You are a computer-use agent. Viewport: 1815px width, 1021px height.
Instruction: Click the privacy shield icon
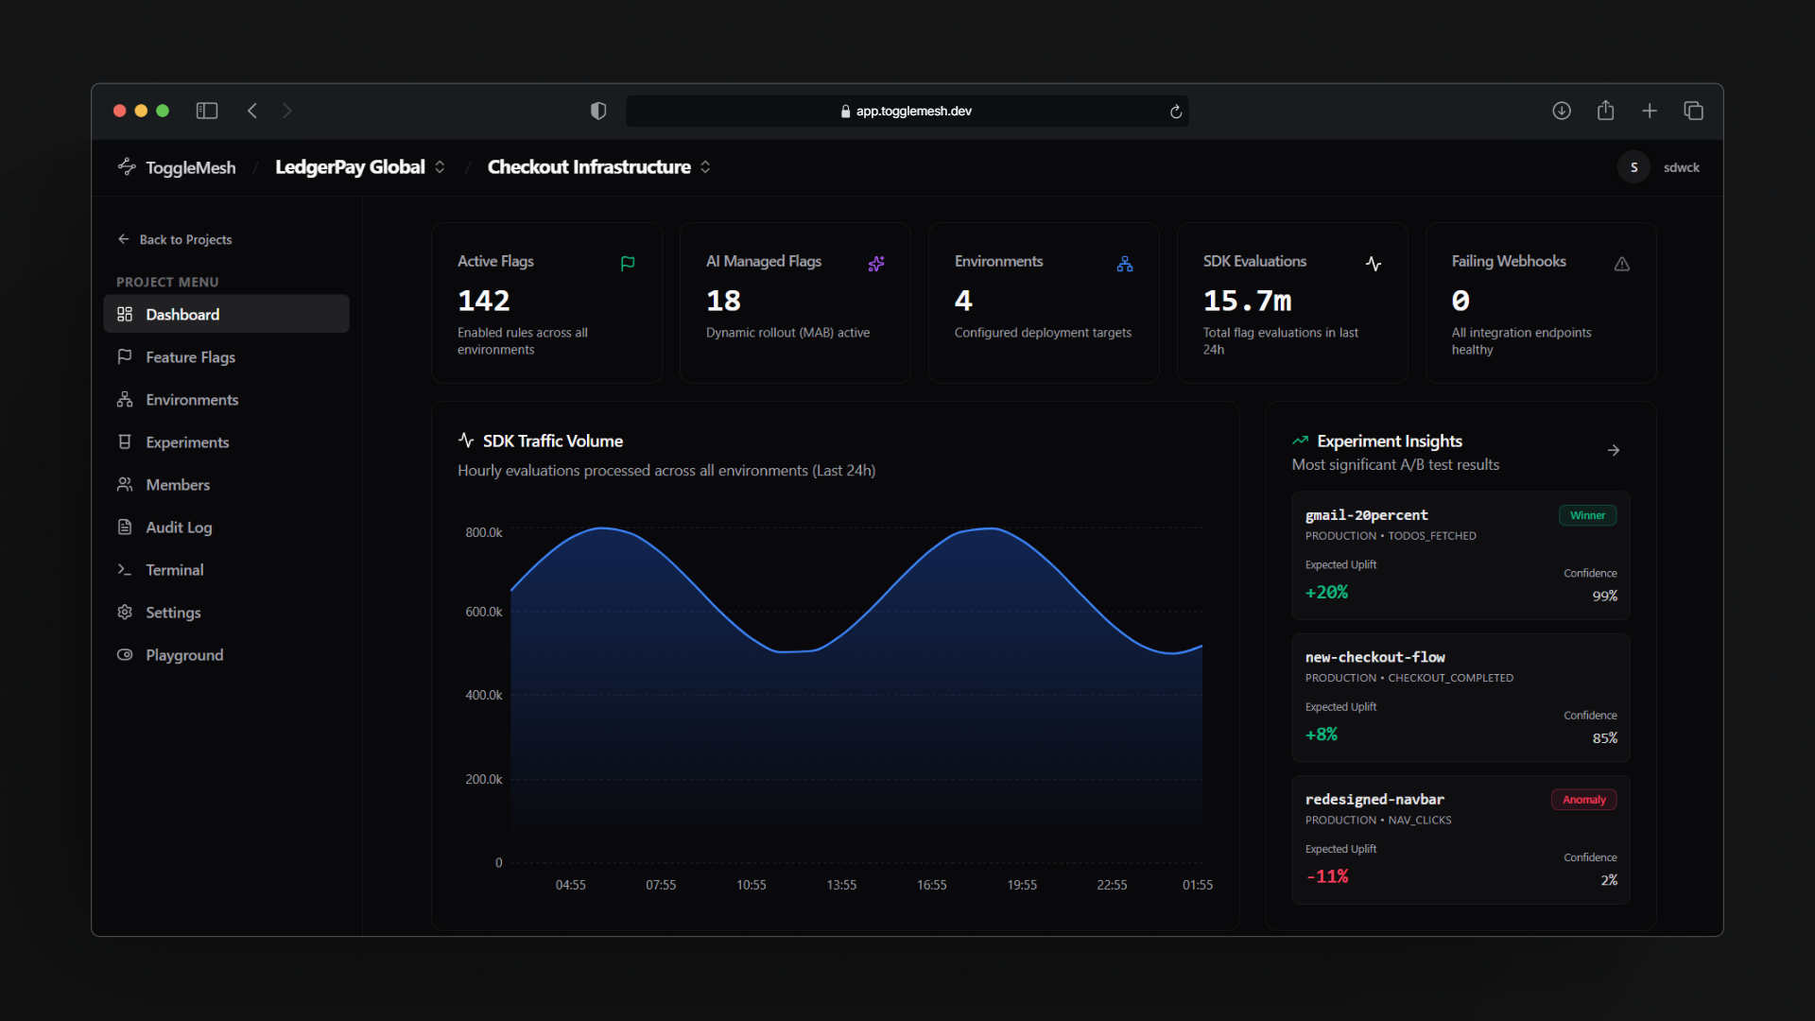point(598,111)
